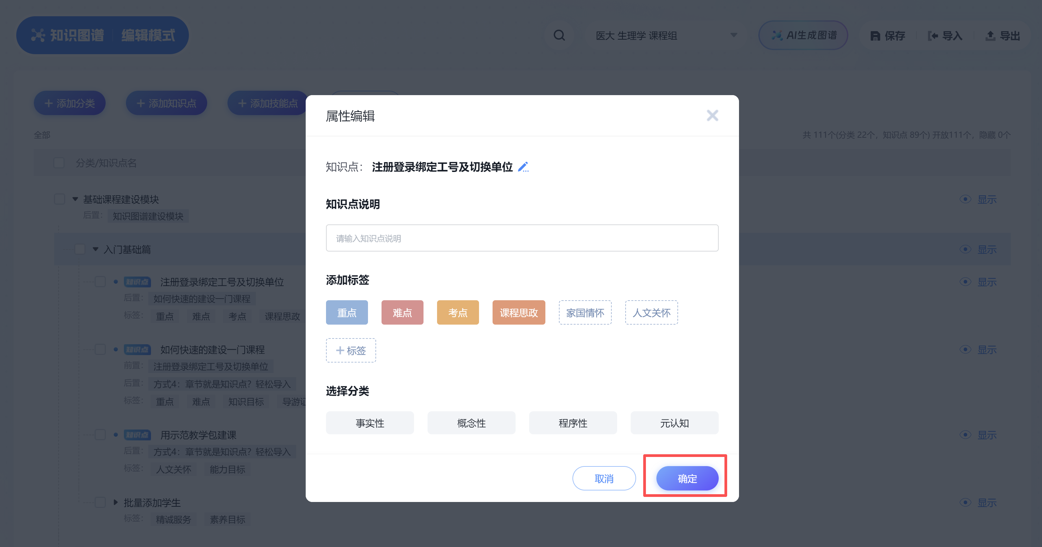Collapse the 入门基础篇 tree node
Screen dimensions: 1042x547
[x=95, y=249]
